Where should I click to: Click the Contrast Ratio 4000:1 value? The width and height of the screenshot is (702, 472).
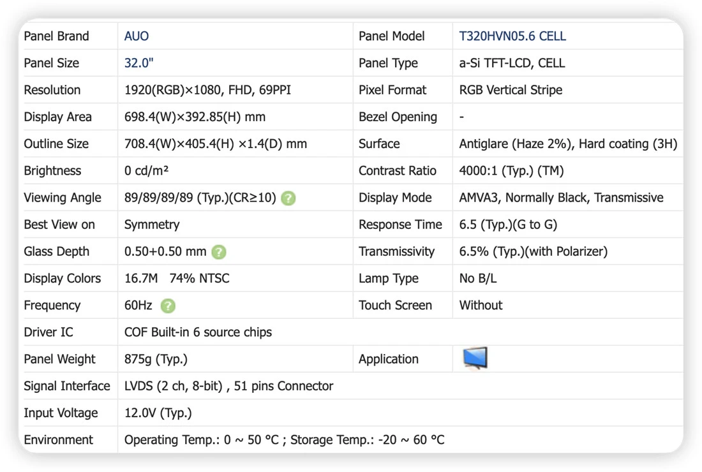(511, 171)
